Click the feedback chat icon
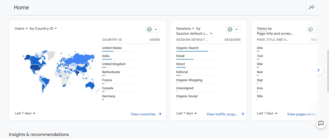 tap(321, 123)
